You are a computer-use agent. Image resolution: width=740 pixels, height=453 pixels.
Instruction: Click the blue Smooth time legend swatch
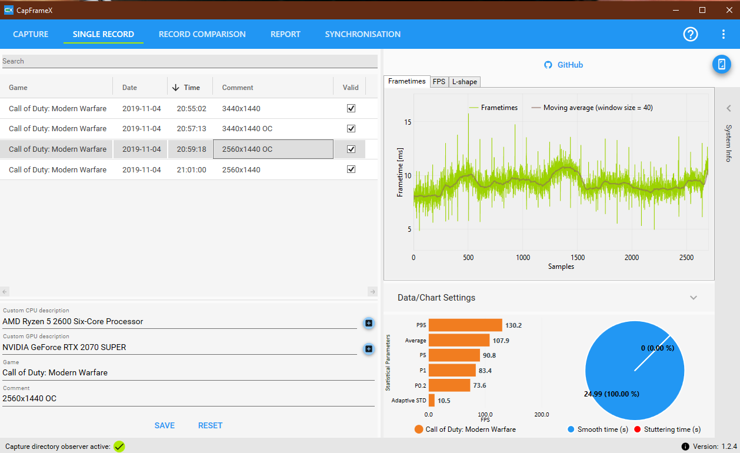(571, 429)
